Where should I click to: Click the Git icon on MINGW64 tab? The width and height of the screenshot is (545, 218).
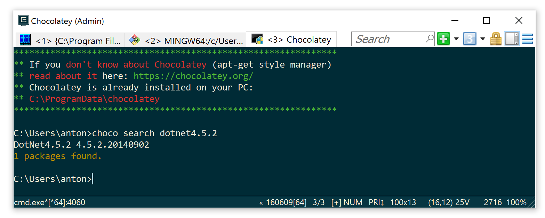[x=135, y=40]
